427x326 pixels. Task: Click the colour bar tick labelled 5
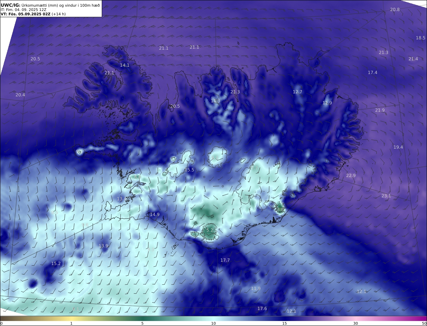tap(142, 323)
